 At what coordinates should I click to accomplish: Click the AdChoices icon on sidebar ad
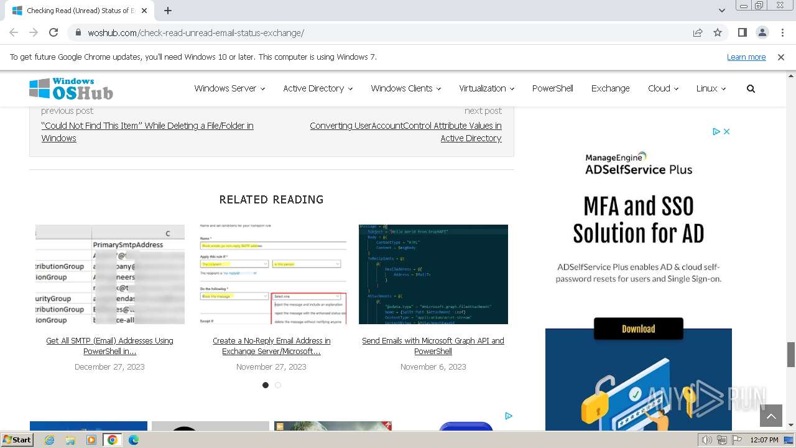[x=716, y=131]
